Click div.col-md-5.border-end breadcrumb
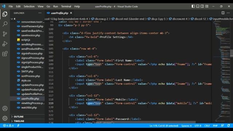The image size is (233, 131). pyautogui.click(x=130, y=19)
